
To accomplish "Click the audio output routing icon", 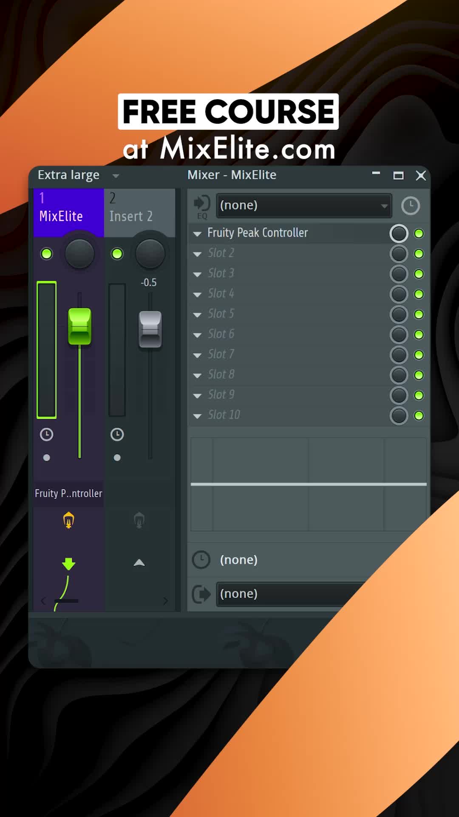I will (x=201, y=594).
